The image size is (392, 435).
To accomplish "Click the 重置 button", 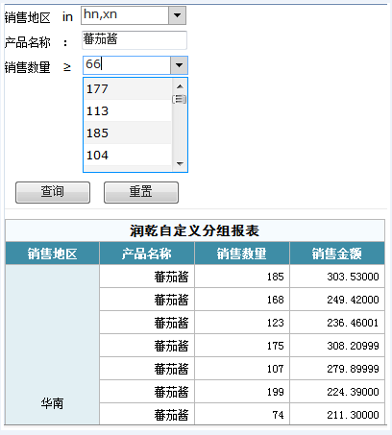I will [141, 192].
